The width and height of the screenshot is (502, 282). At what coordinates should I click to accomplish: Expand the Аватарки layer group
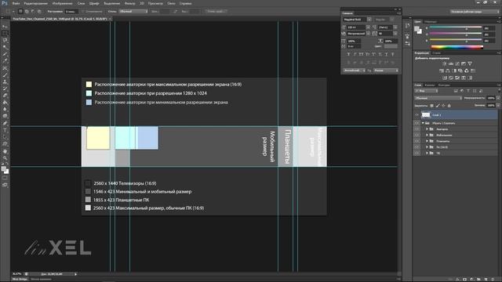click(427, 129)
